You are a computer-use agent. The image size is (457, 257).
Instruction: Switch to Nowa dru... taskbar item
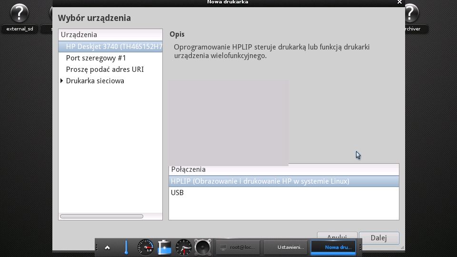333,247
